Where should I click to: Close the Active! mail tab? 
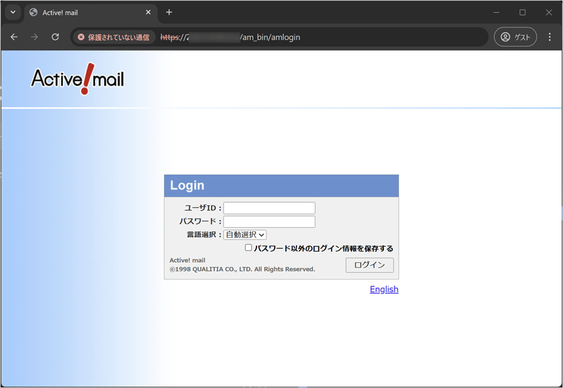148,12
